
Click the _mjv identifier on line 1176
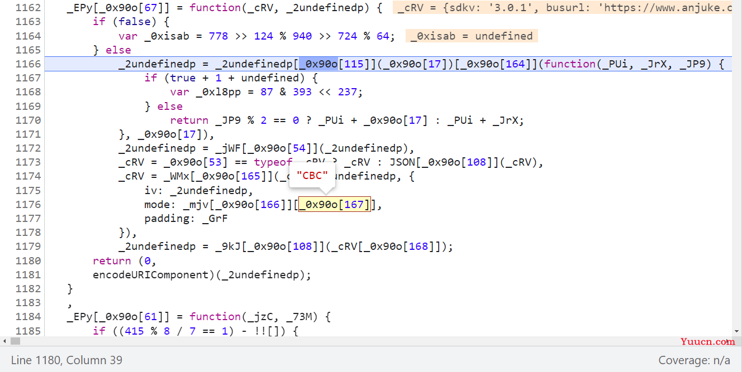[x=196, y=205]
